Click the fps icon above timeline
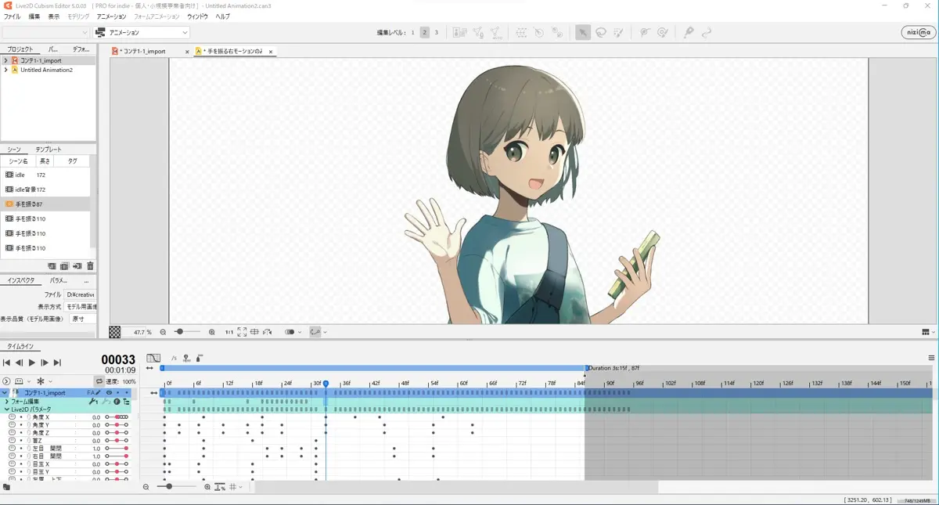This screenshot has width=939, height=505. pos(174,358)
